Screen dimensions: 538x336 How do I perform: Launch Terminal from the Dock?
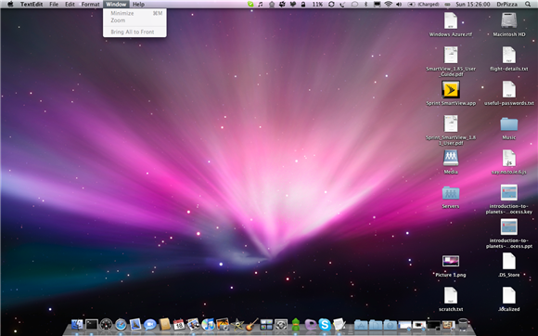click(92, 324)
